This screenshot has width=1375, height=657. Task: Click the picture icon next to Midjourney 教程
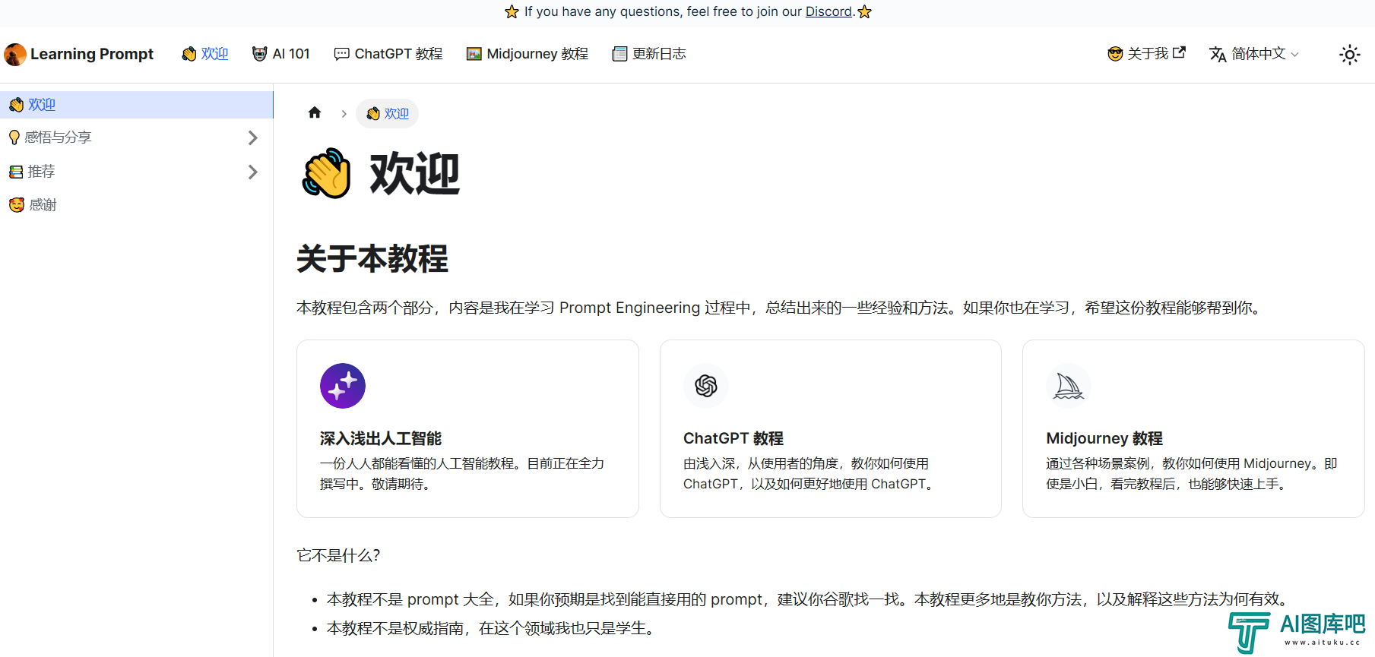[x=474, y=54]
